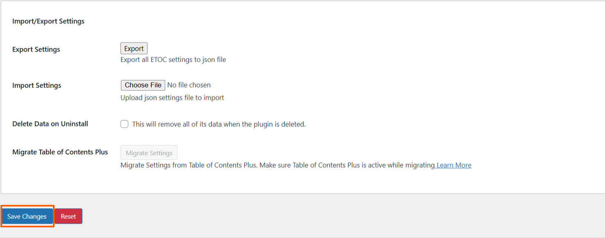
Task: Enable the Delete Data on Uninstall checkbox
Action: (124, 123)
